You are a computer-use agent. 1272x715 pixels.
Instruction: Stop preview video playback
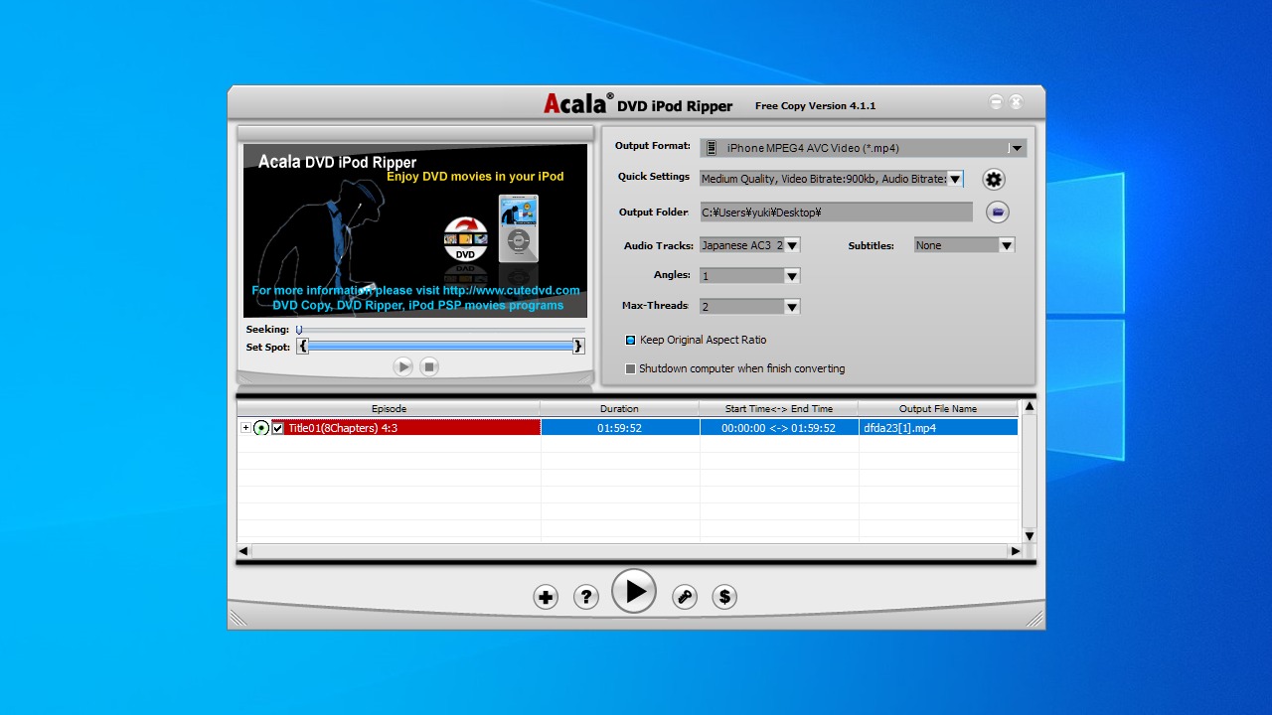point(429,366)
